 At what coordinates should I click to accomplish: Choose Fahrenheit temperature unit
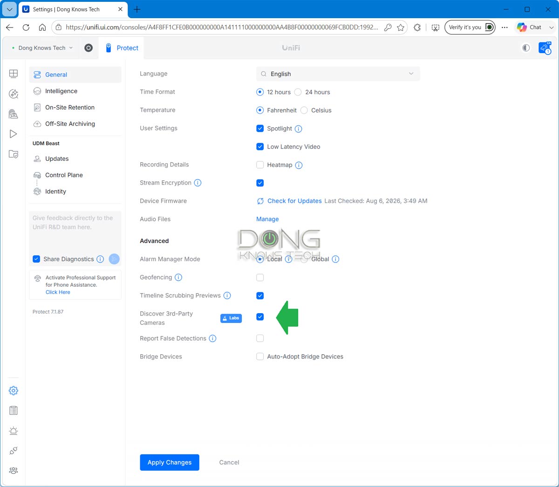pyautogui.click(x=260, y=110)
